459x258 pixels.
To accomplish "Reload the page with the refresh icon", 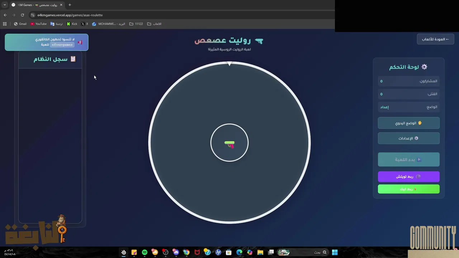I will click(x=22, y=15).
